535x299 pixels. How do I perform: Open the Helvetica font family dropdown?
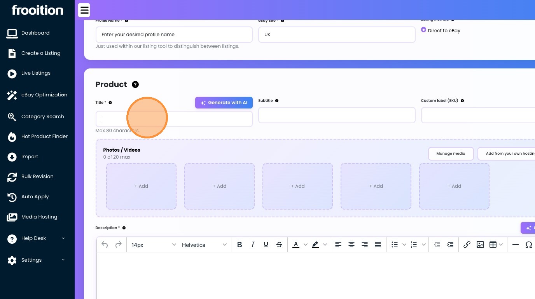[205, 245]
